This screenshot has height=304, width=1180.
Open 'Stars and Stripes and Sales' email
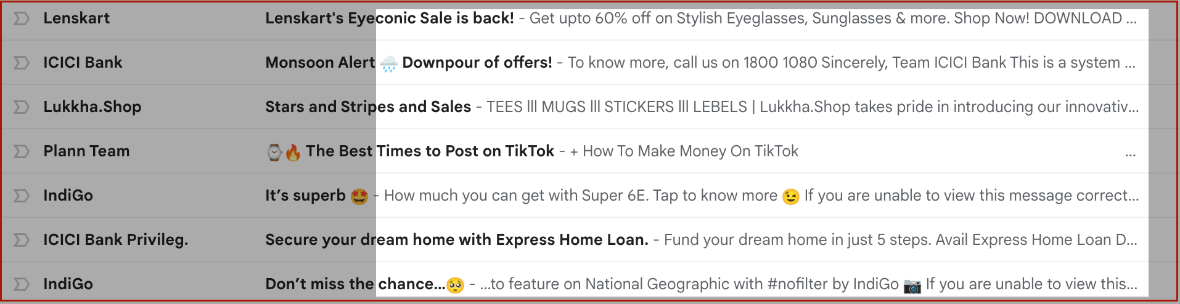(368, 107)
